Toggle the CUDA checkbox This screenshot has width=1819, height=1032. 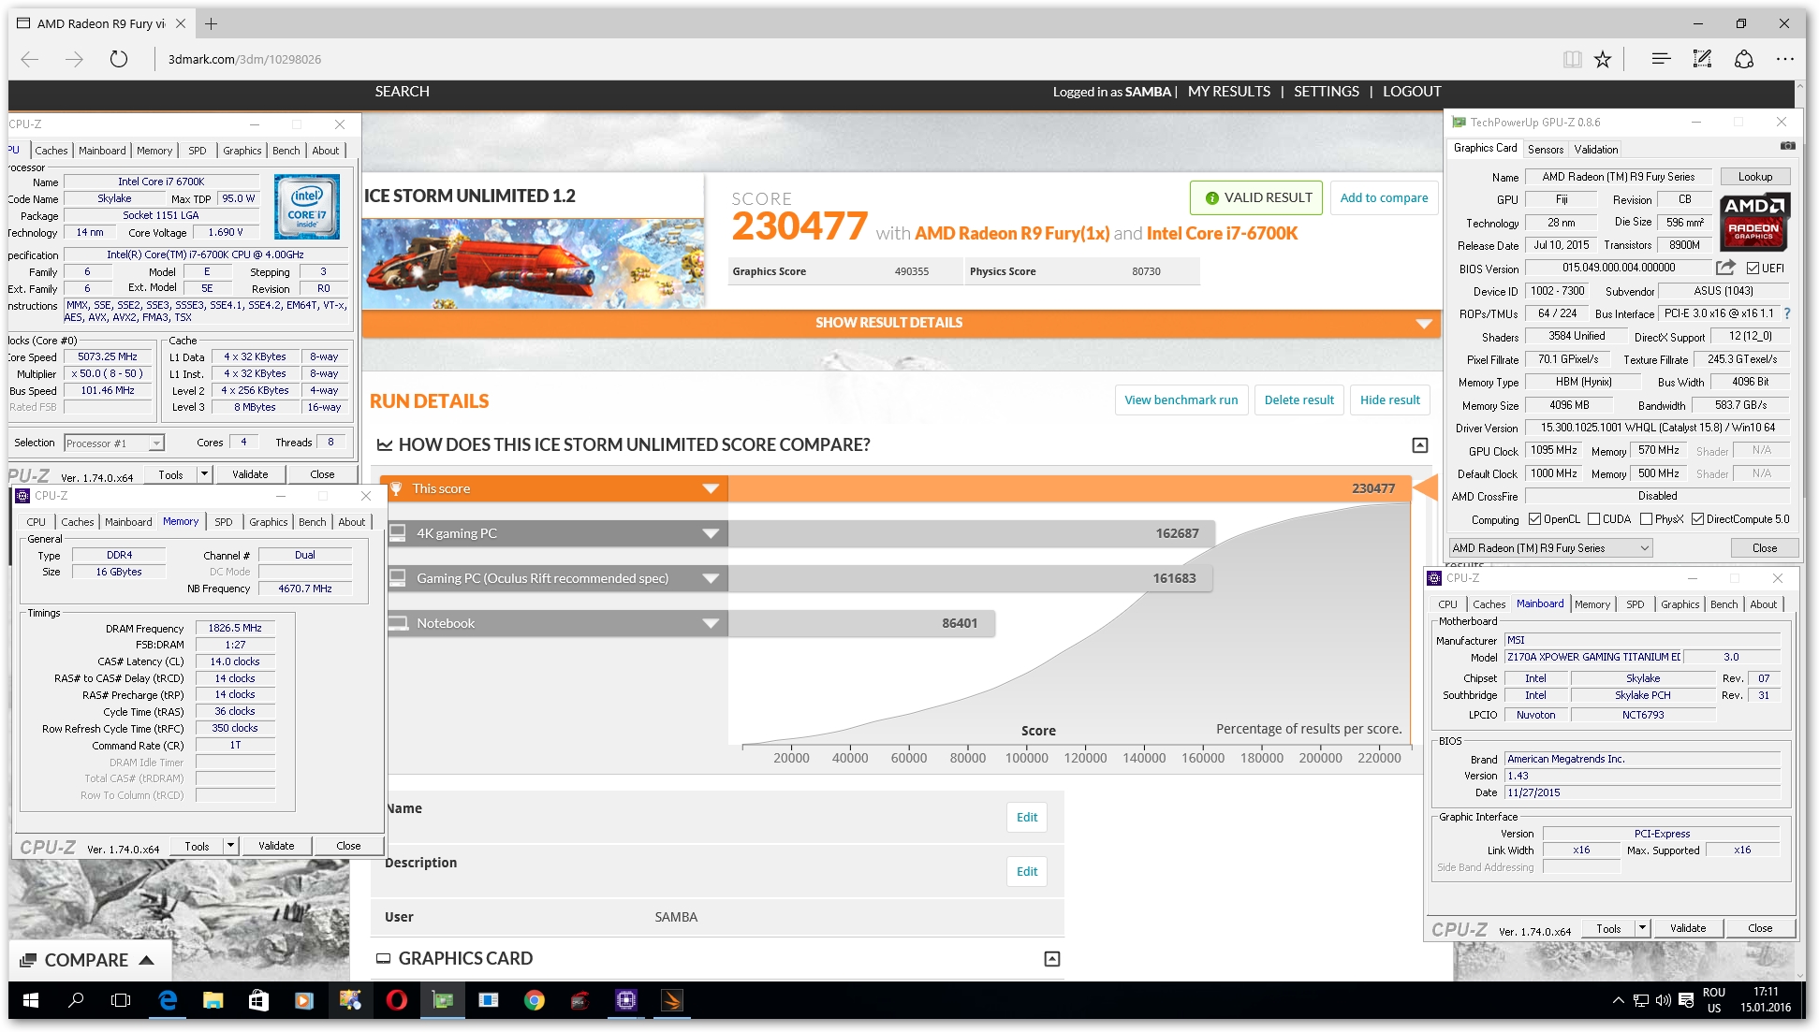point(1593,519)
